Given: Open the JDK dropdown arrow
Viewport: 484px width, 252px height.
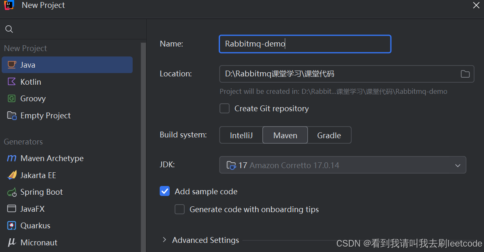Looking at the screenshot, I should pyautogui.click(x=458, y=165).
